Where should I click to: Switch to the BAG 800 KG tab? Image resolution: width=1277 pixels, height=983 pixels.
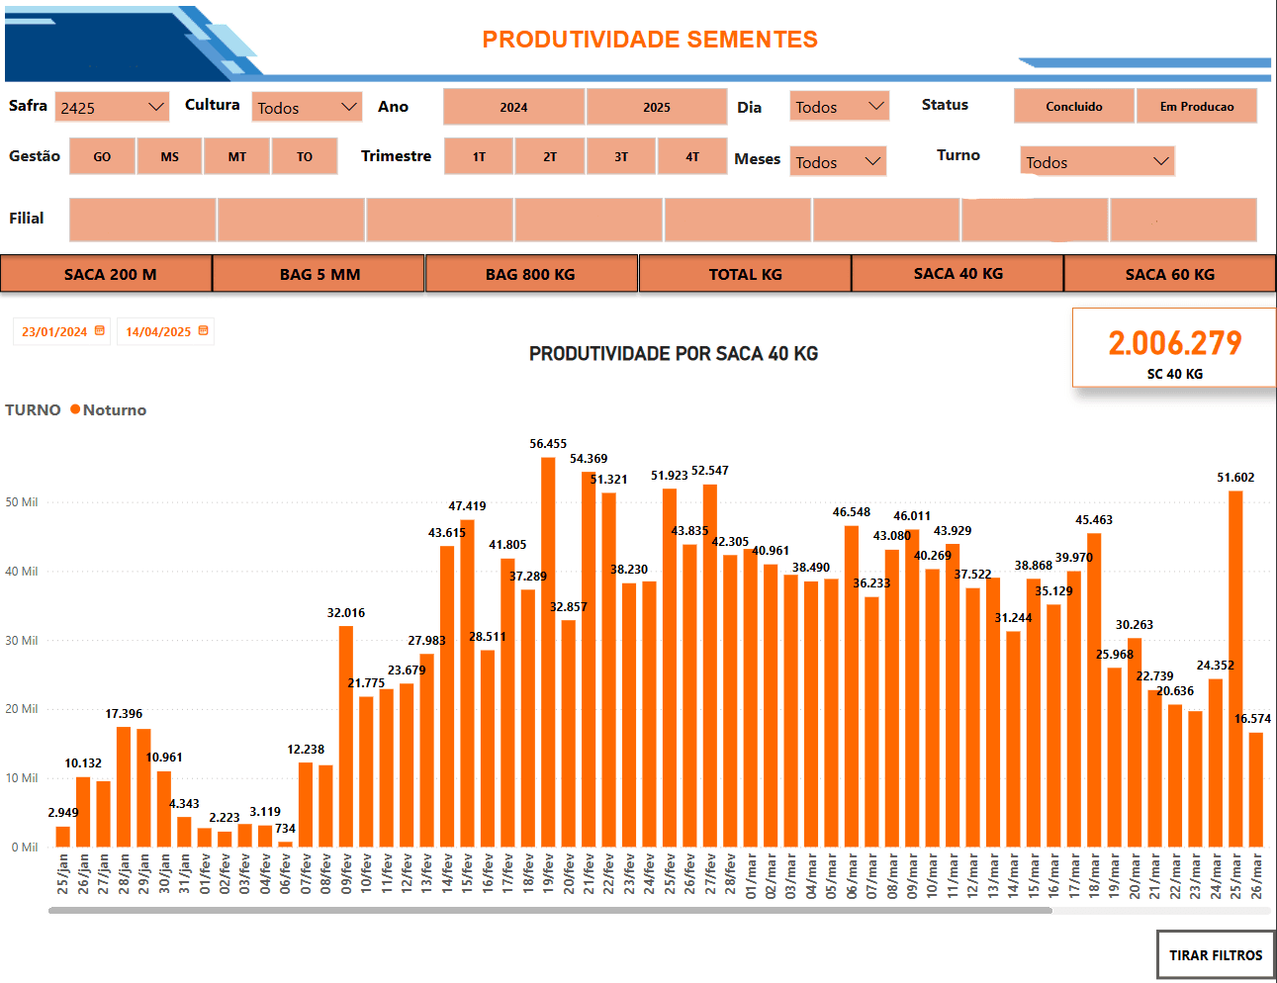click(x=530, y=274)
